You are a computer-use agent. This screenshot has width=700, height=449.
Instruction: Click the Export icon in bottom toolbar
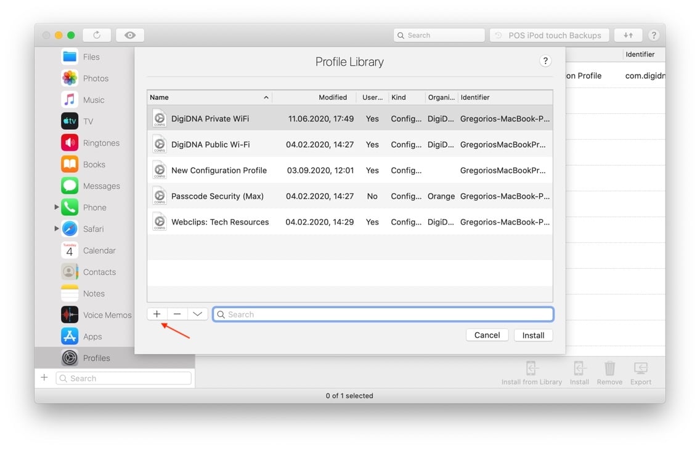(640, 368)
